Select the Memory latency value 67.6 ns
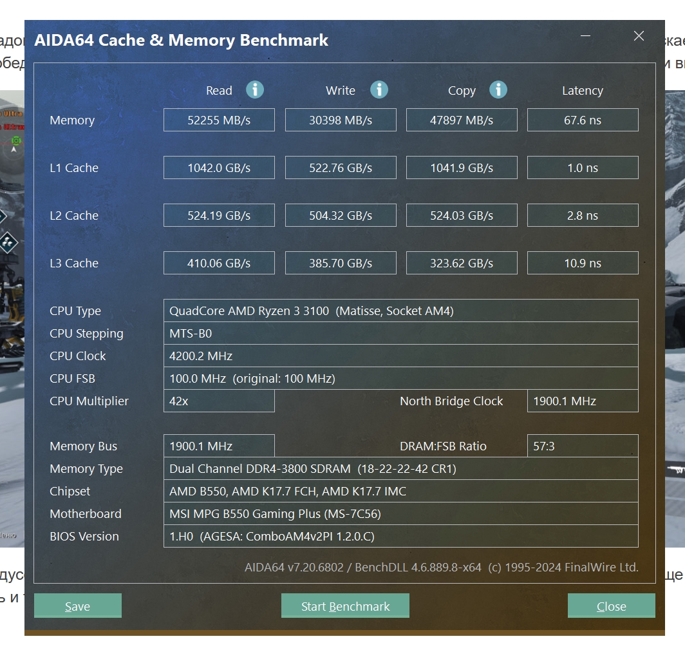685x650 pixels. [x=583, y=120]
